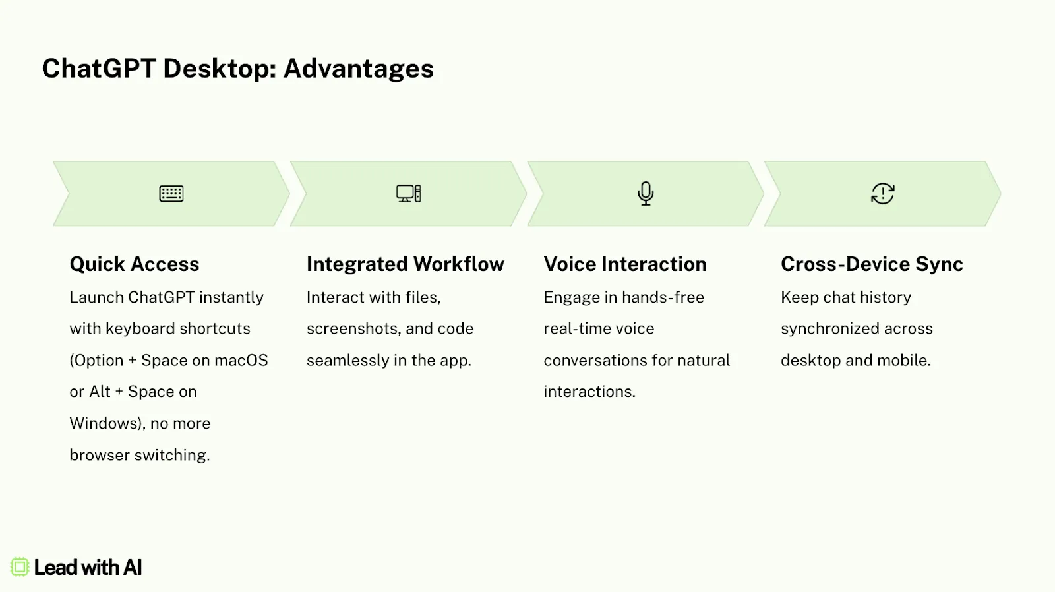Click the keyboard icon above Quick Access
Image resolution: width=1055 pixels, height=592 pixels.
click(x=171, y=194)
